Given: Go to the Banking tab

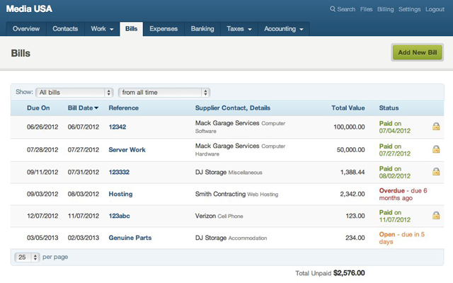Looking at the screenshot, I should [202, 29].
